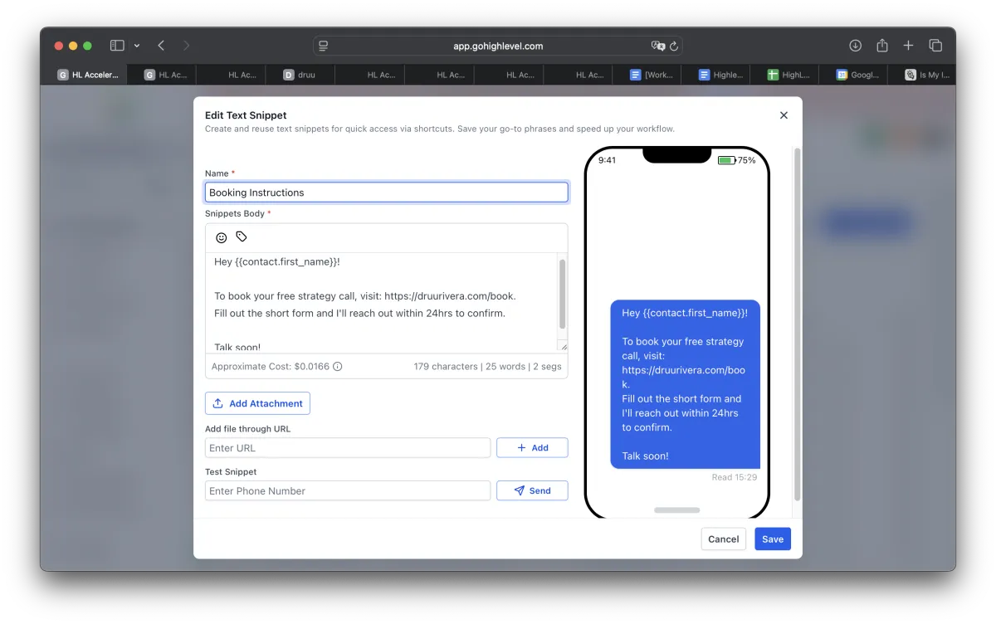Click the Safari sidebar toggle icon
Image resolution: width=996 pixels, height=624 pixels.
117,46
